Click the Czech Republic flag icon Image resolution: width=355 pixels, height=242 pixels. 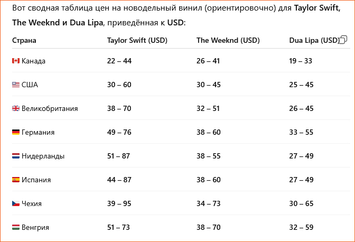tap(16, 203)
